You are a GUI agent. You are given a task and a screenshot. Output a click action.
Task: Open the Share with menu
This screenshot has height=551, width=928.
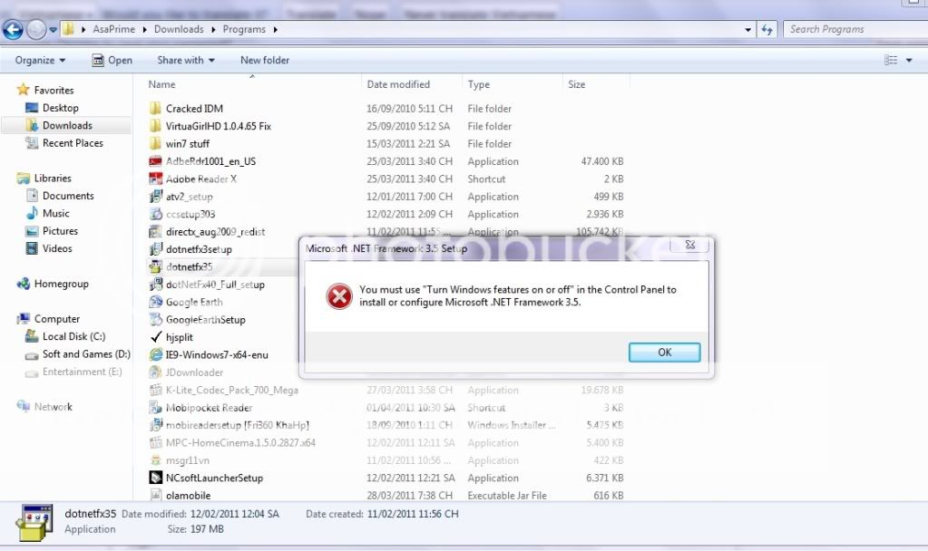(186, 61)
